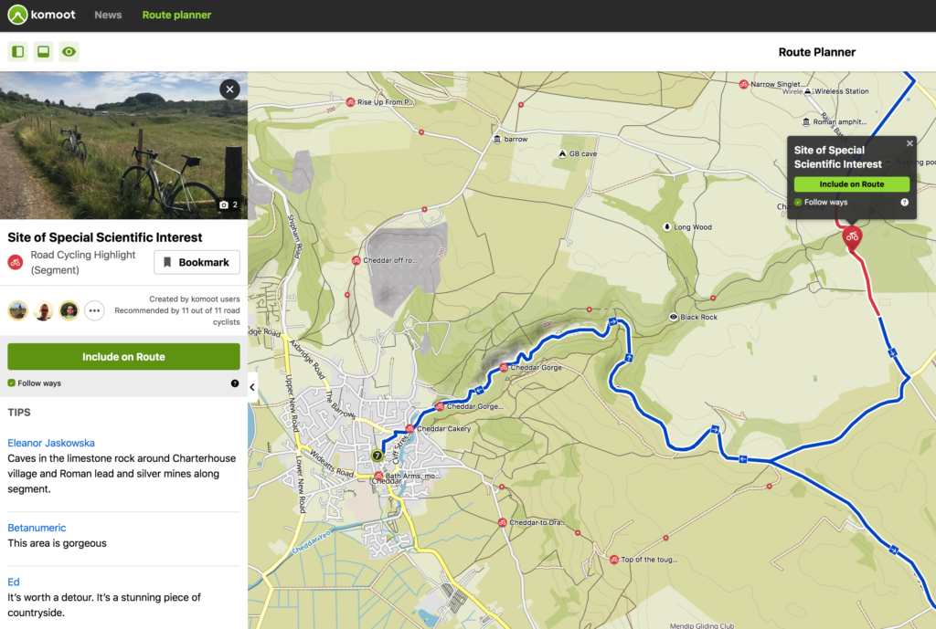Open Betanumeric's profile link
The width and height of the screenshot is (936, 629).
[x=37, y=528]
